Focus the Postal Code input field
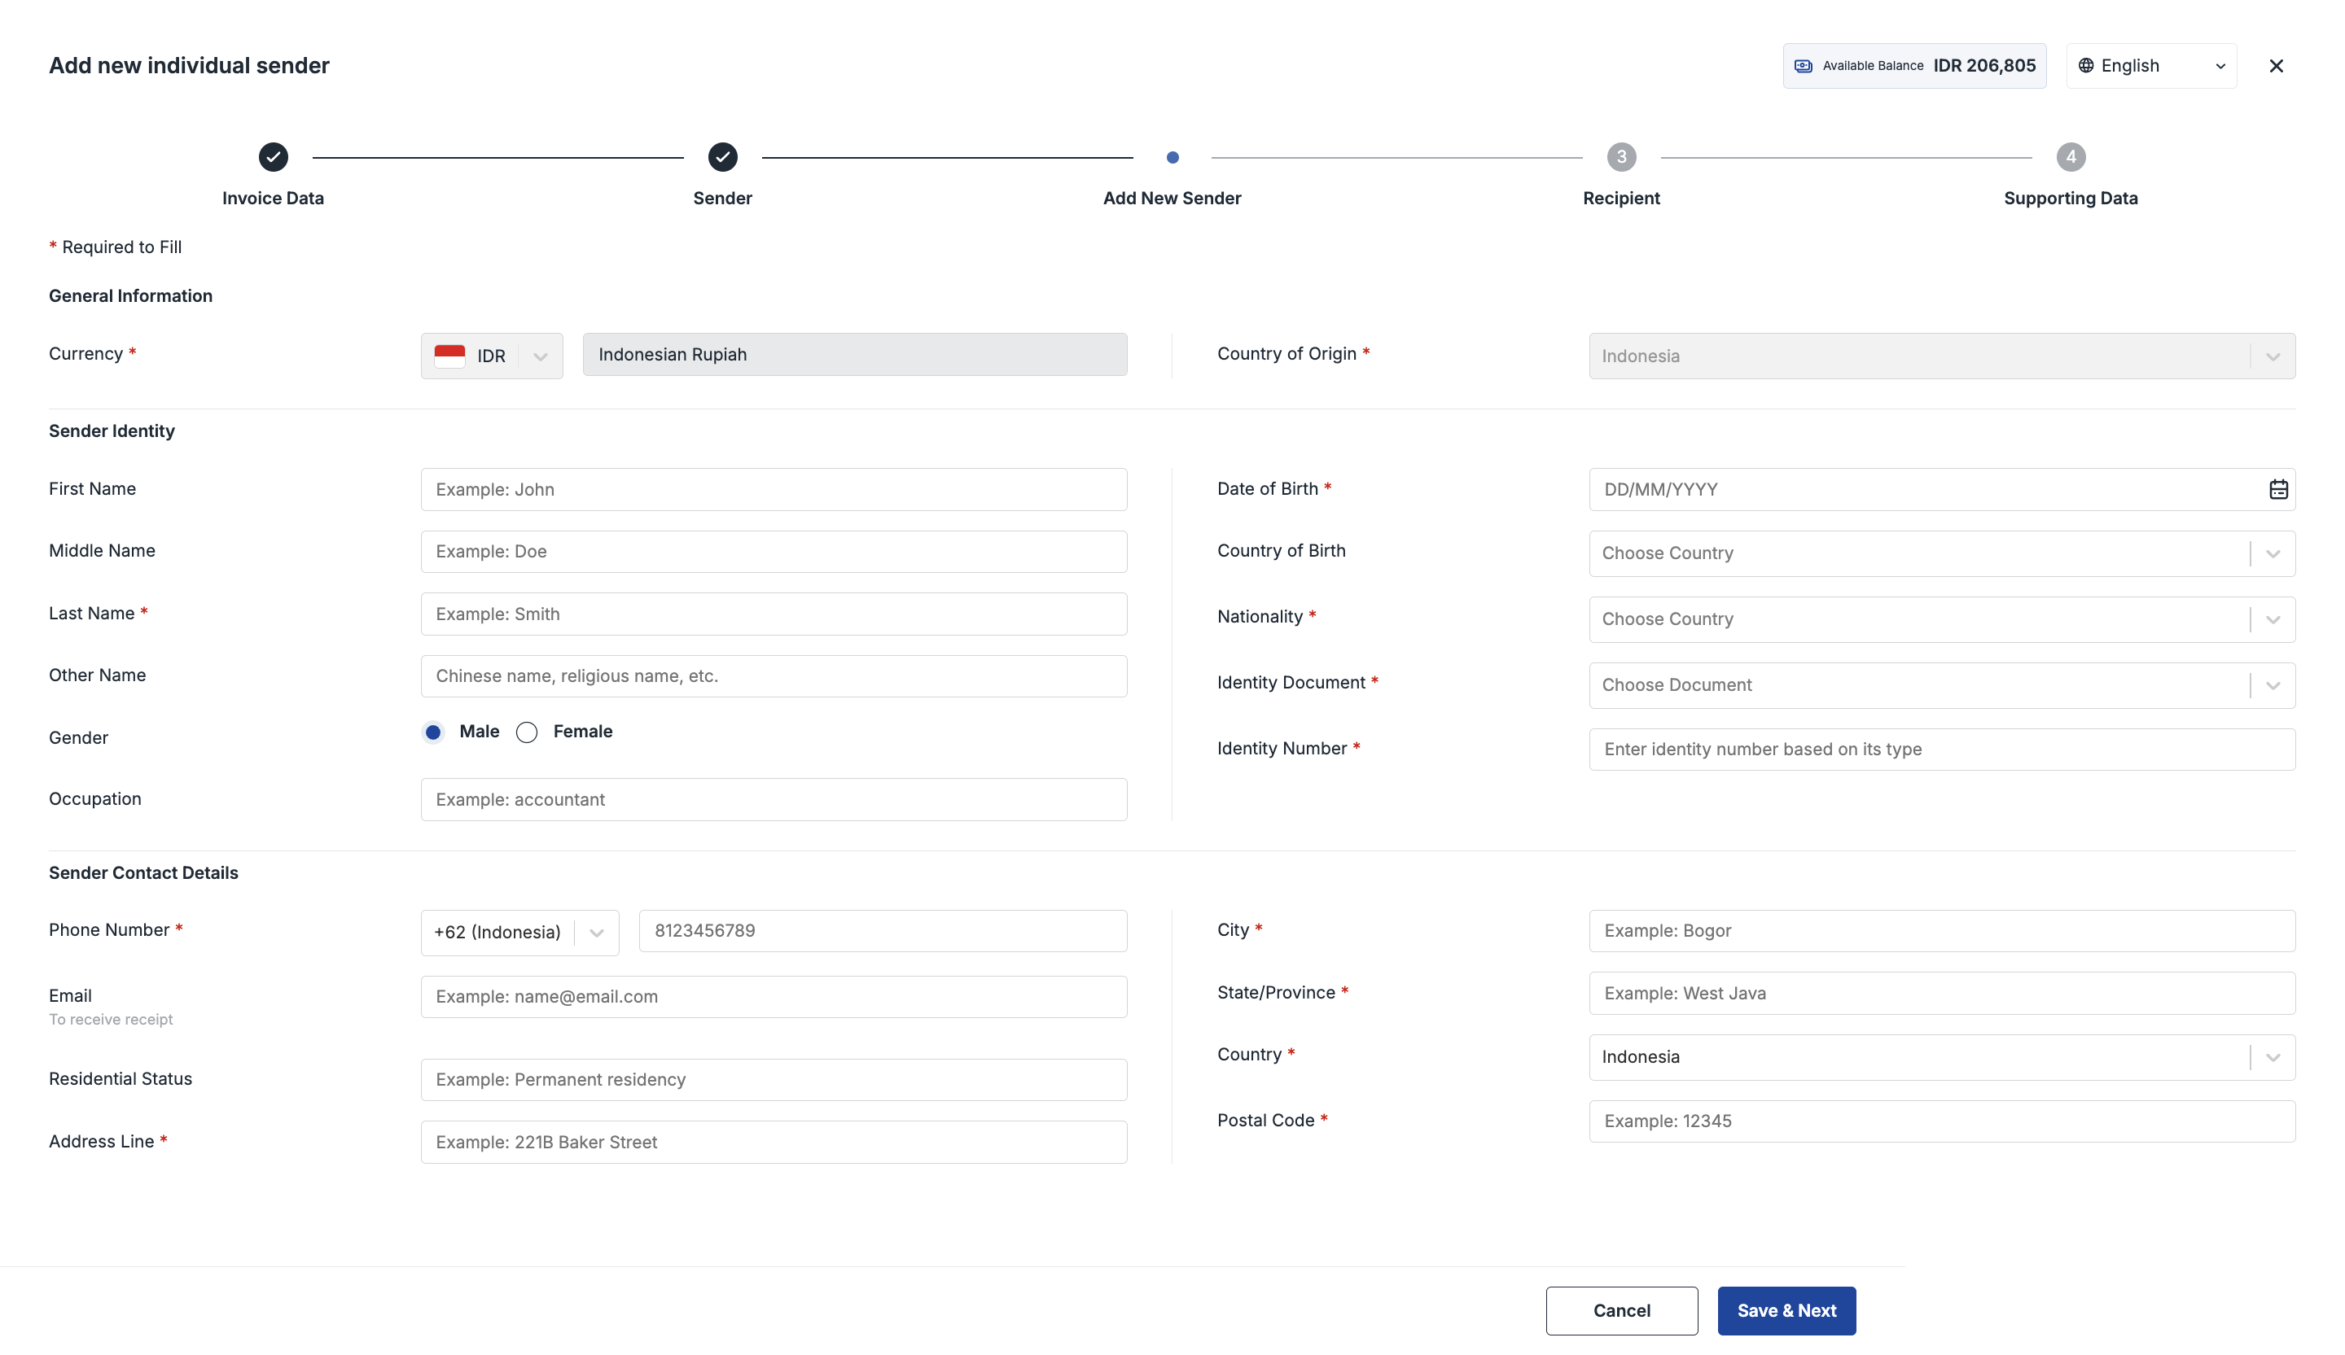 (x=1940, y=1121)
